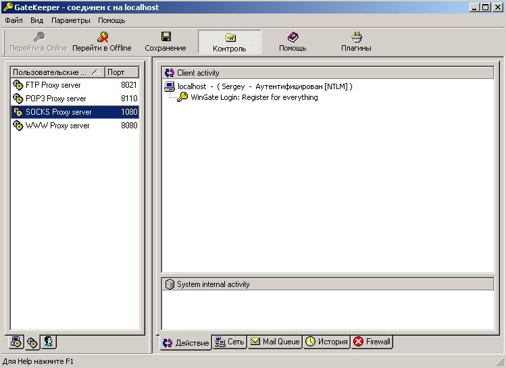Click port value 1080
This screenshot has width=506, height=368.
click(x=129, y=112)
